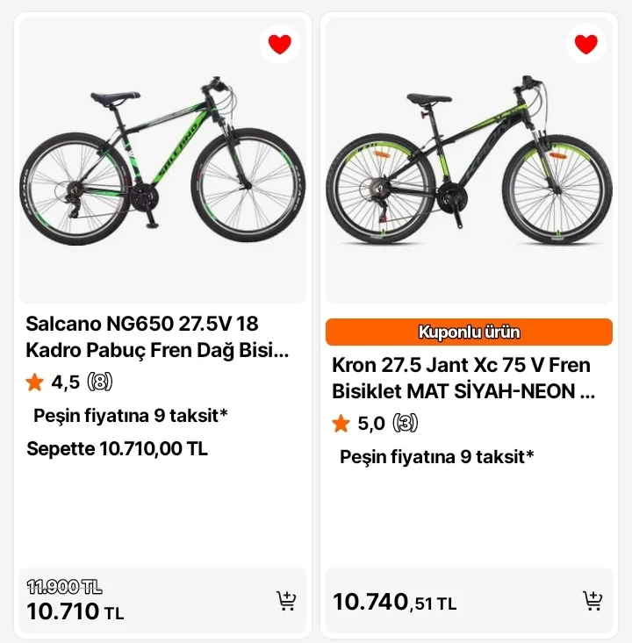Click the Kron rating star icon
Viewport: 632px width, 643px height.
341,424
